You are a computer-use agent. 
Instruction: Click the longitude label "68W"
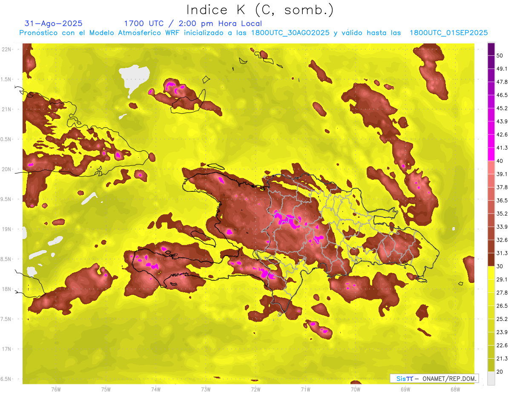(455, 389)
